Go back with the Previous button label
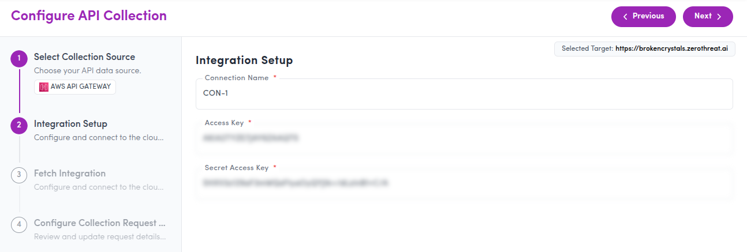 [648, 16]
